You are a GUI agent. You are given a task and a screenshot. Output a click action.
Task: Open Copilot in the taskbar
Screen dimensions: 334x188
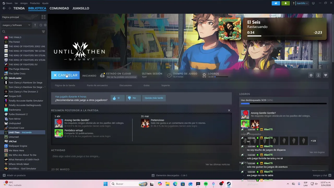[x=160, y=184]
